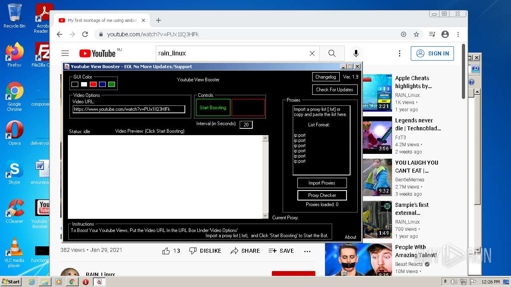Image resolution: width=511 pixels, height=287 pixels.
Task: Open VLC media player desktop icon
Action: [x=14, y=253]
